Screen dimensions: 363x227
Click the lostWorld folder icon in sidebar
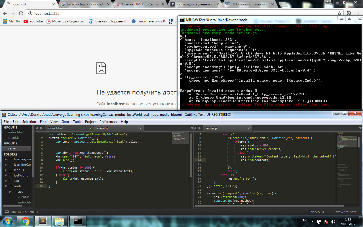coord(11,176)
